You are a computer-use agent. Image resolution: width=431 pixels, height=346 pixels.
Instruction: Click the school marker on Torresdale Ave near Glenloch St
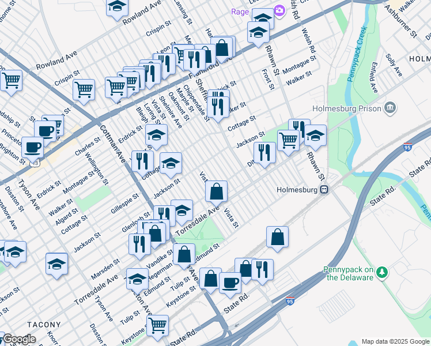pos(182,210)
